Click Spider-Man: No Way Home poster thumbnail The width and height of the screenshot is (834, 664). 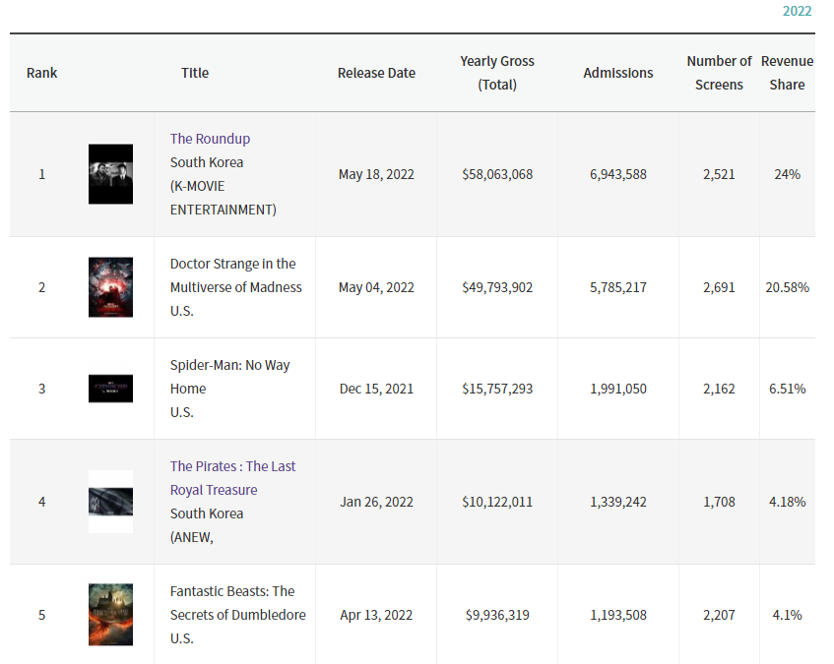[110, 389]
